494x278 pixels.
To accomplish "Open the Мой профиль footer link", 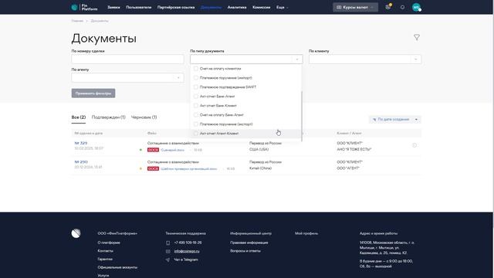I will (306, 233).
